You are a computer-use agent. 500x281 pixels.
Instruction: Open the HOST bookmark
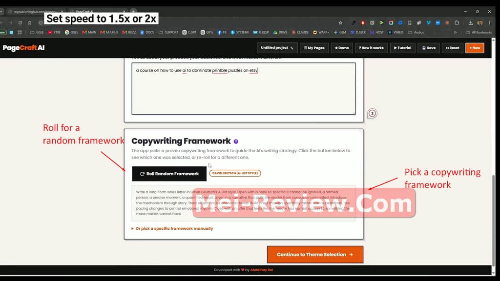377,32
